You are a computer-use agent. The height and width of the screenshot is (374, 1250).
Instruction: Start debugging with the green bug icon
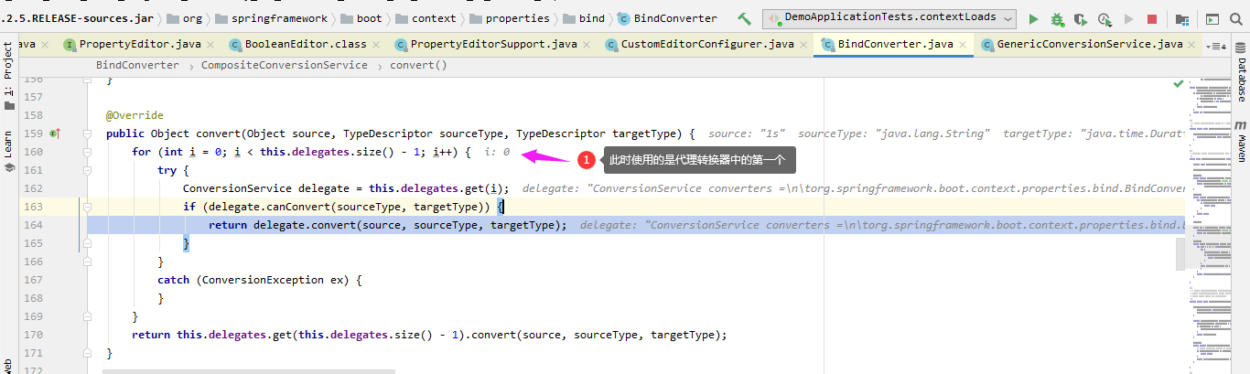(x=1057, y=18)
